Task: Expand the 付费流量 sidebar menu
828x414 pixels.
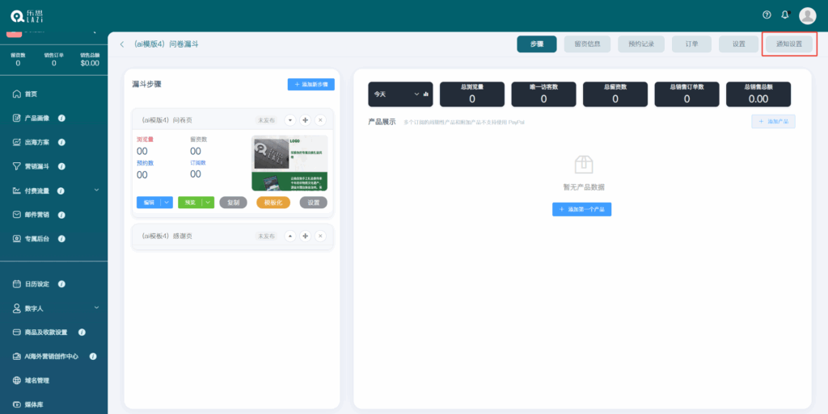Action: [96, 190]
